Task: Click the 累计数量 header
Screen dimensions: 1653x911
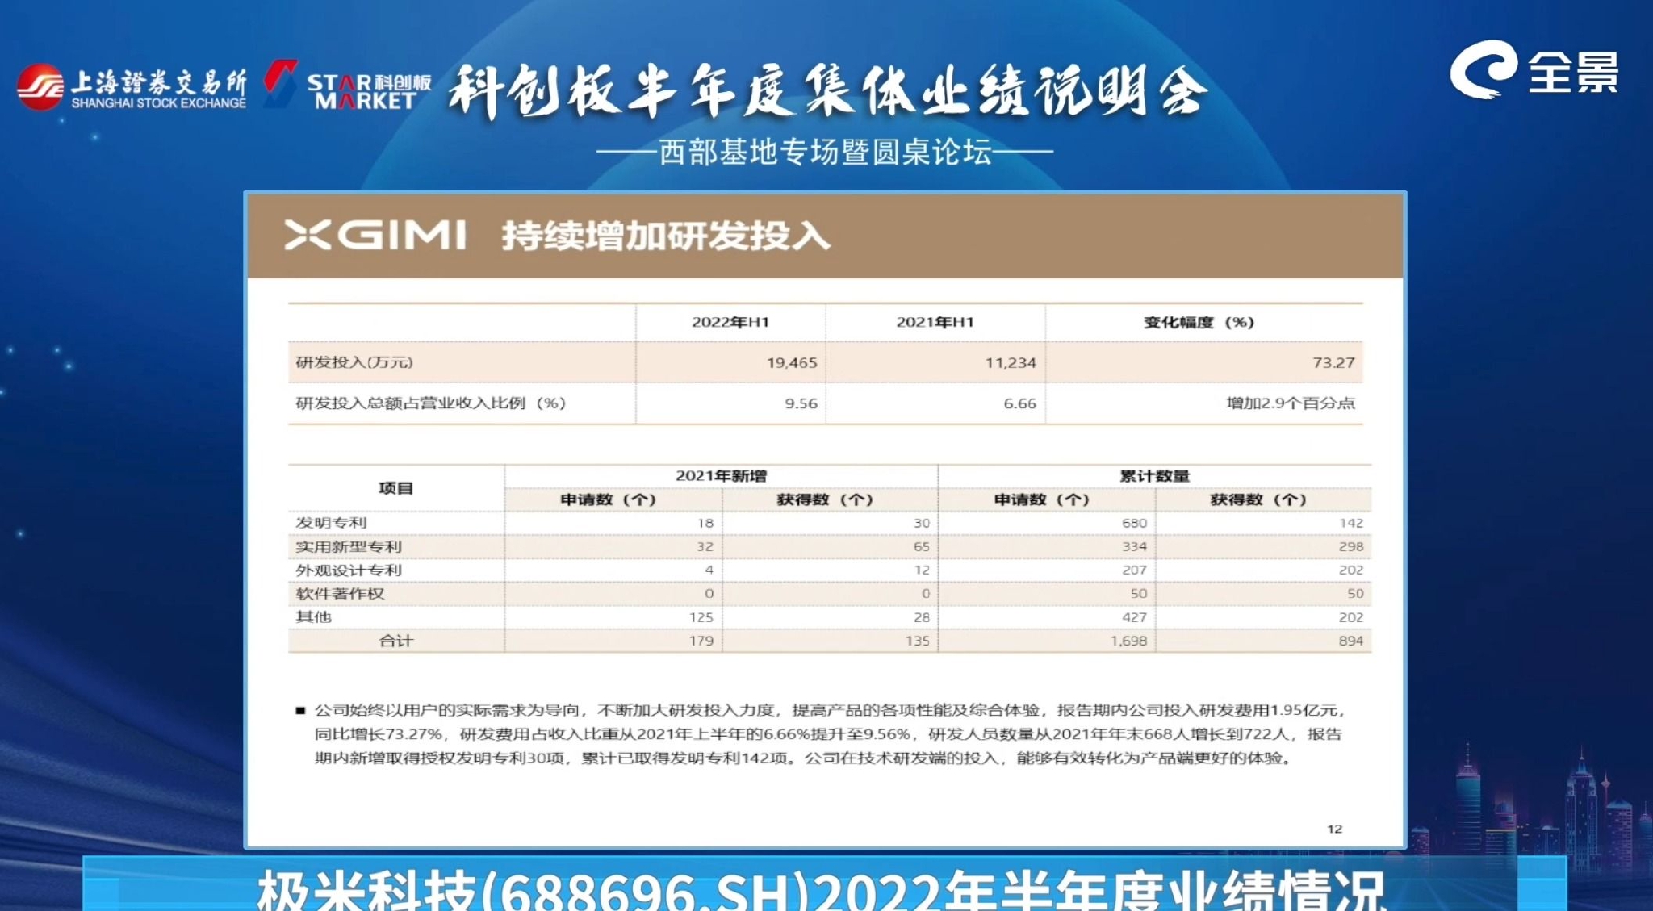Action: (x=1155, y=476)
